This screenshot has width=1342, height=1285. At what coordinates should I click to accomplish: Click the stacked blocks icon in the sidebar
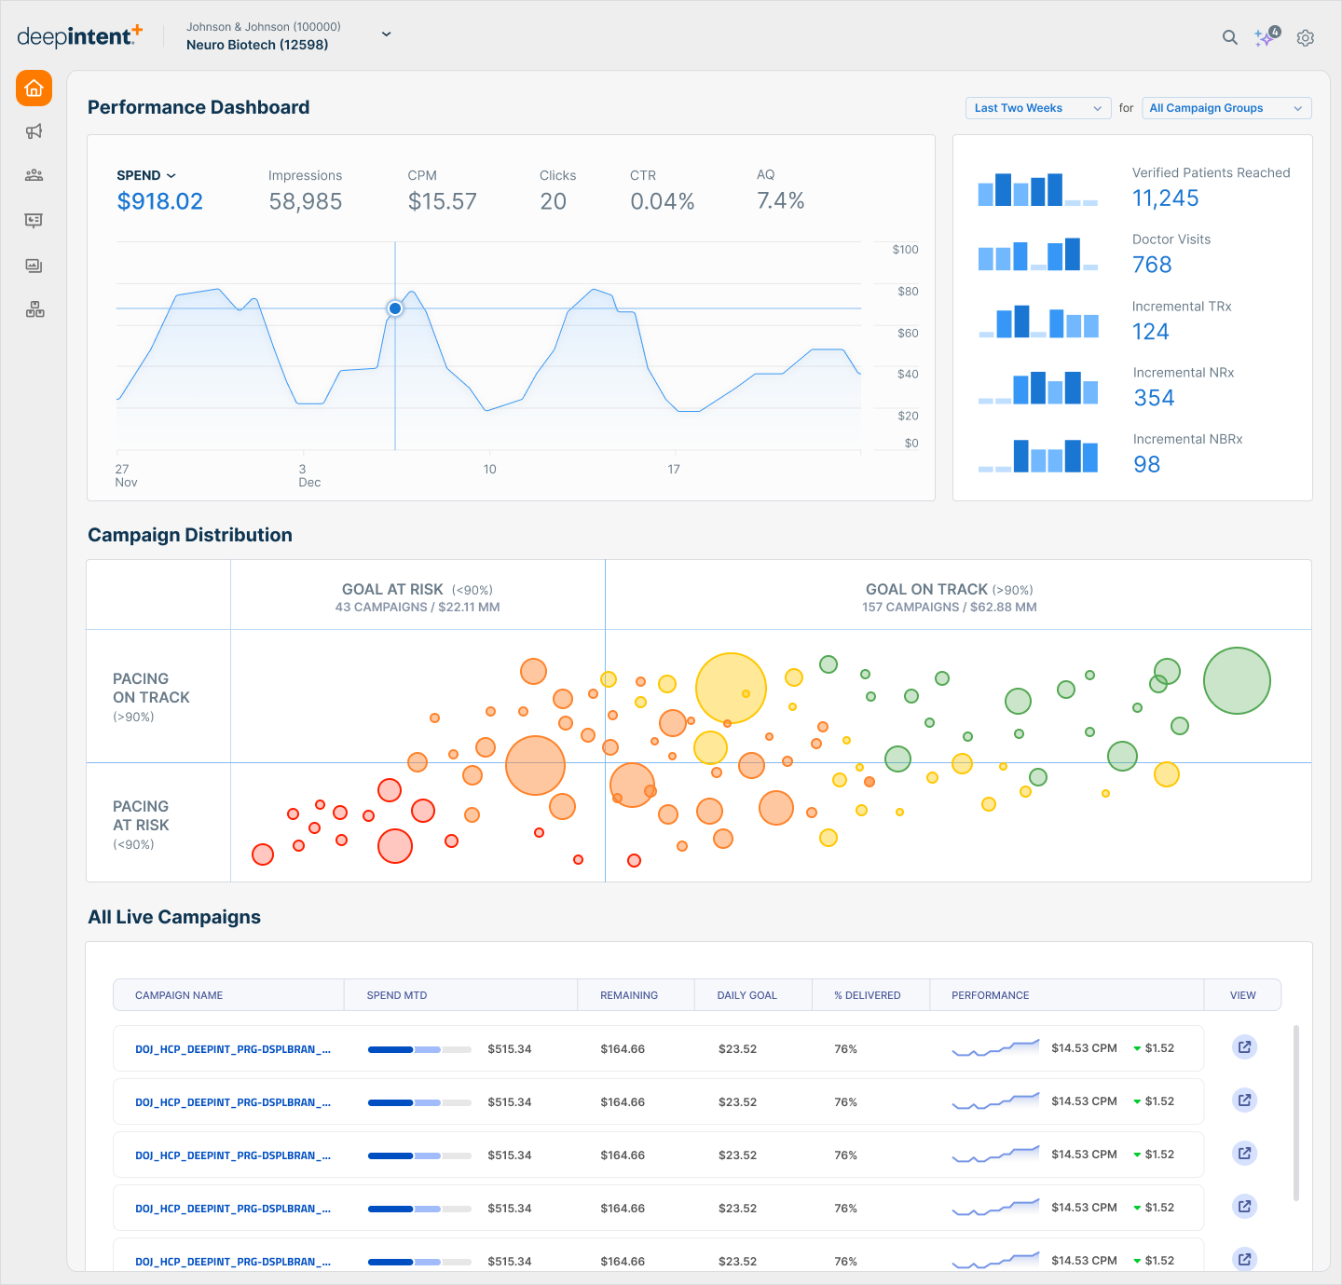[x=34, y=310]
